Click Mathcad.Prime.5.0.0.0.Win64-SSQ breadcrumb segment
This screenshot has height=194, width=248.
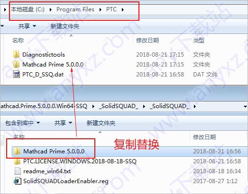pos(44,106)
